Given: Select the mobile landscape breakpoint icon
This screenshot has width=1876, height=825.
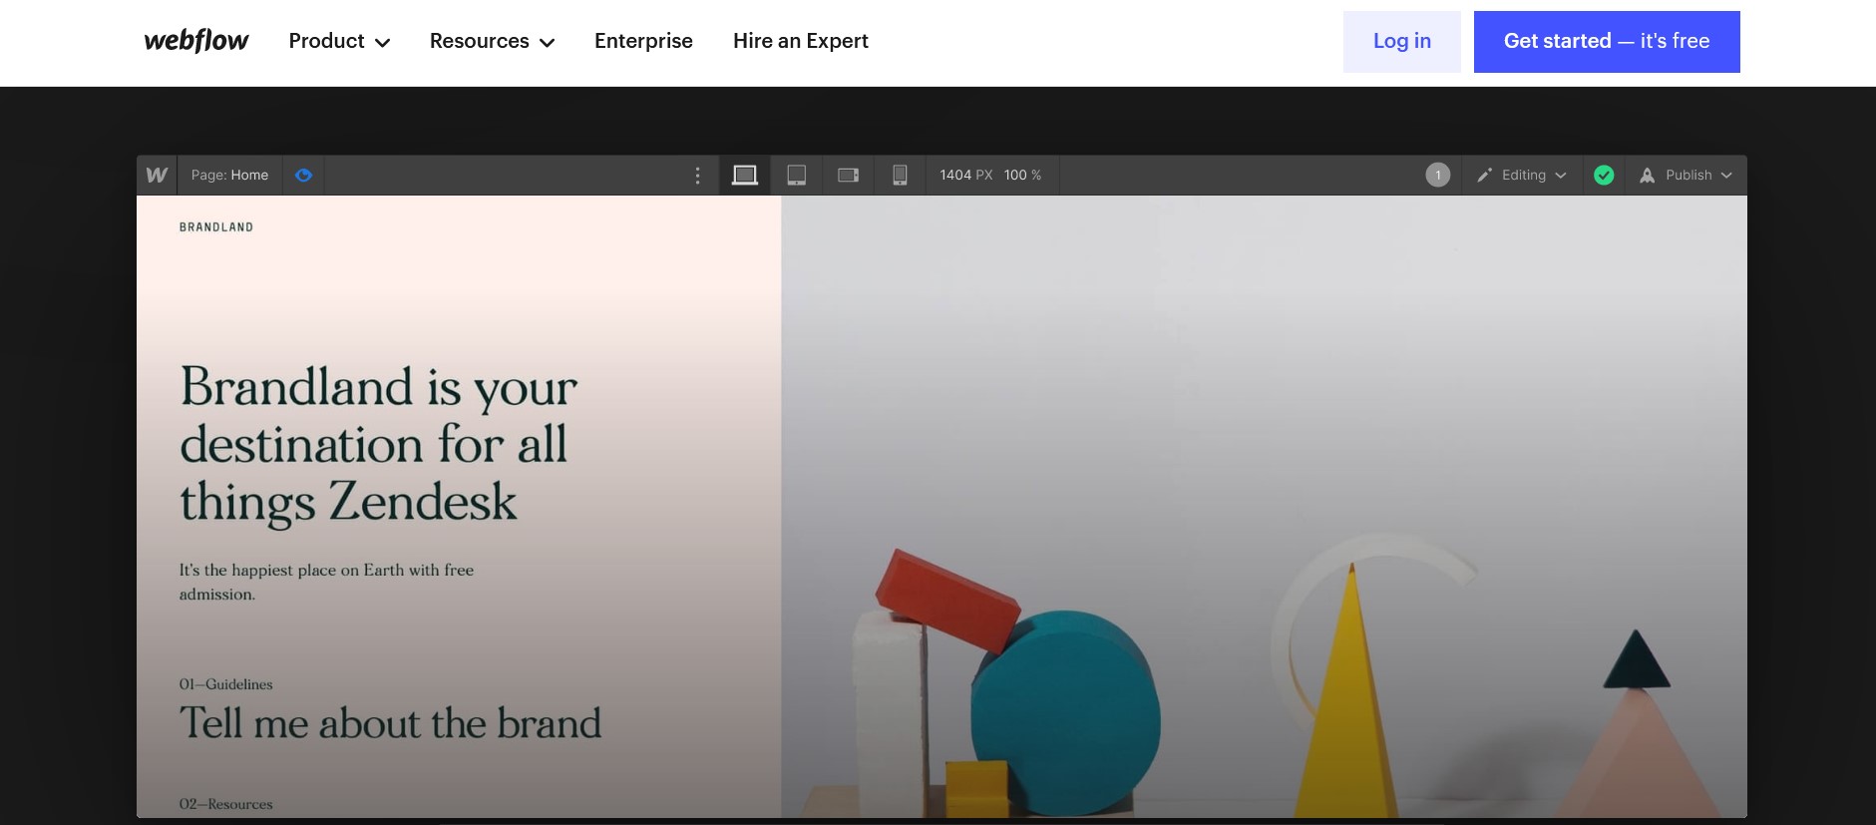Looking at the screenshot, I should point(849,176).
